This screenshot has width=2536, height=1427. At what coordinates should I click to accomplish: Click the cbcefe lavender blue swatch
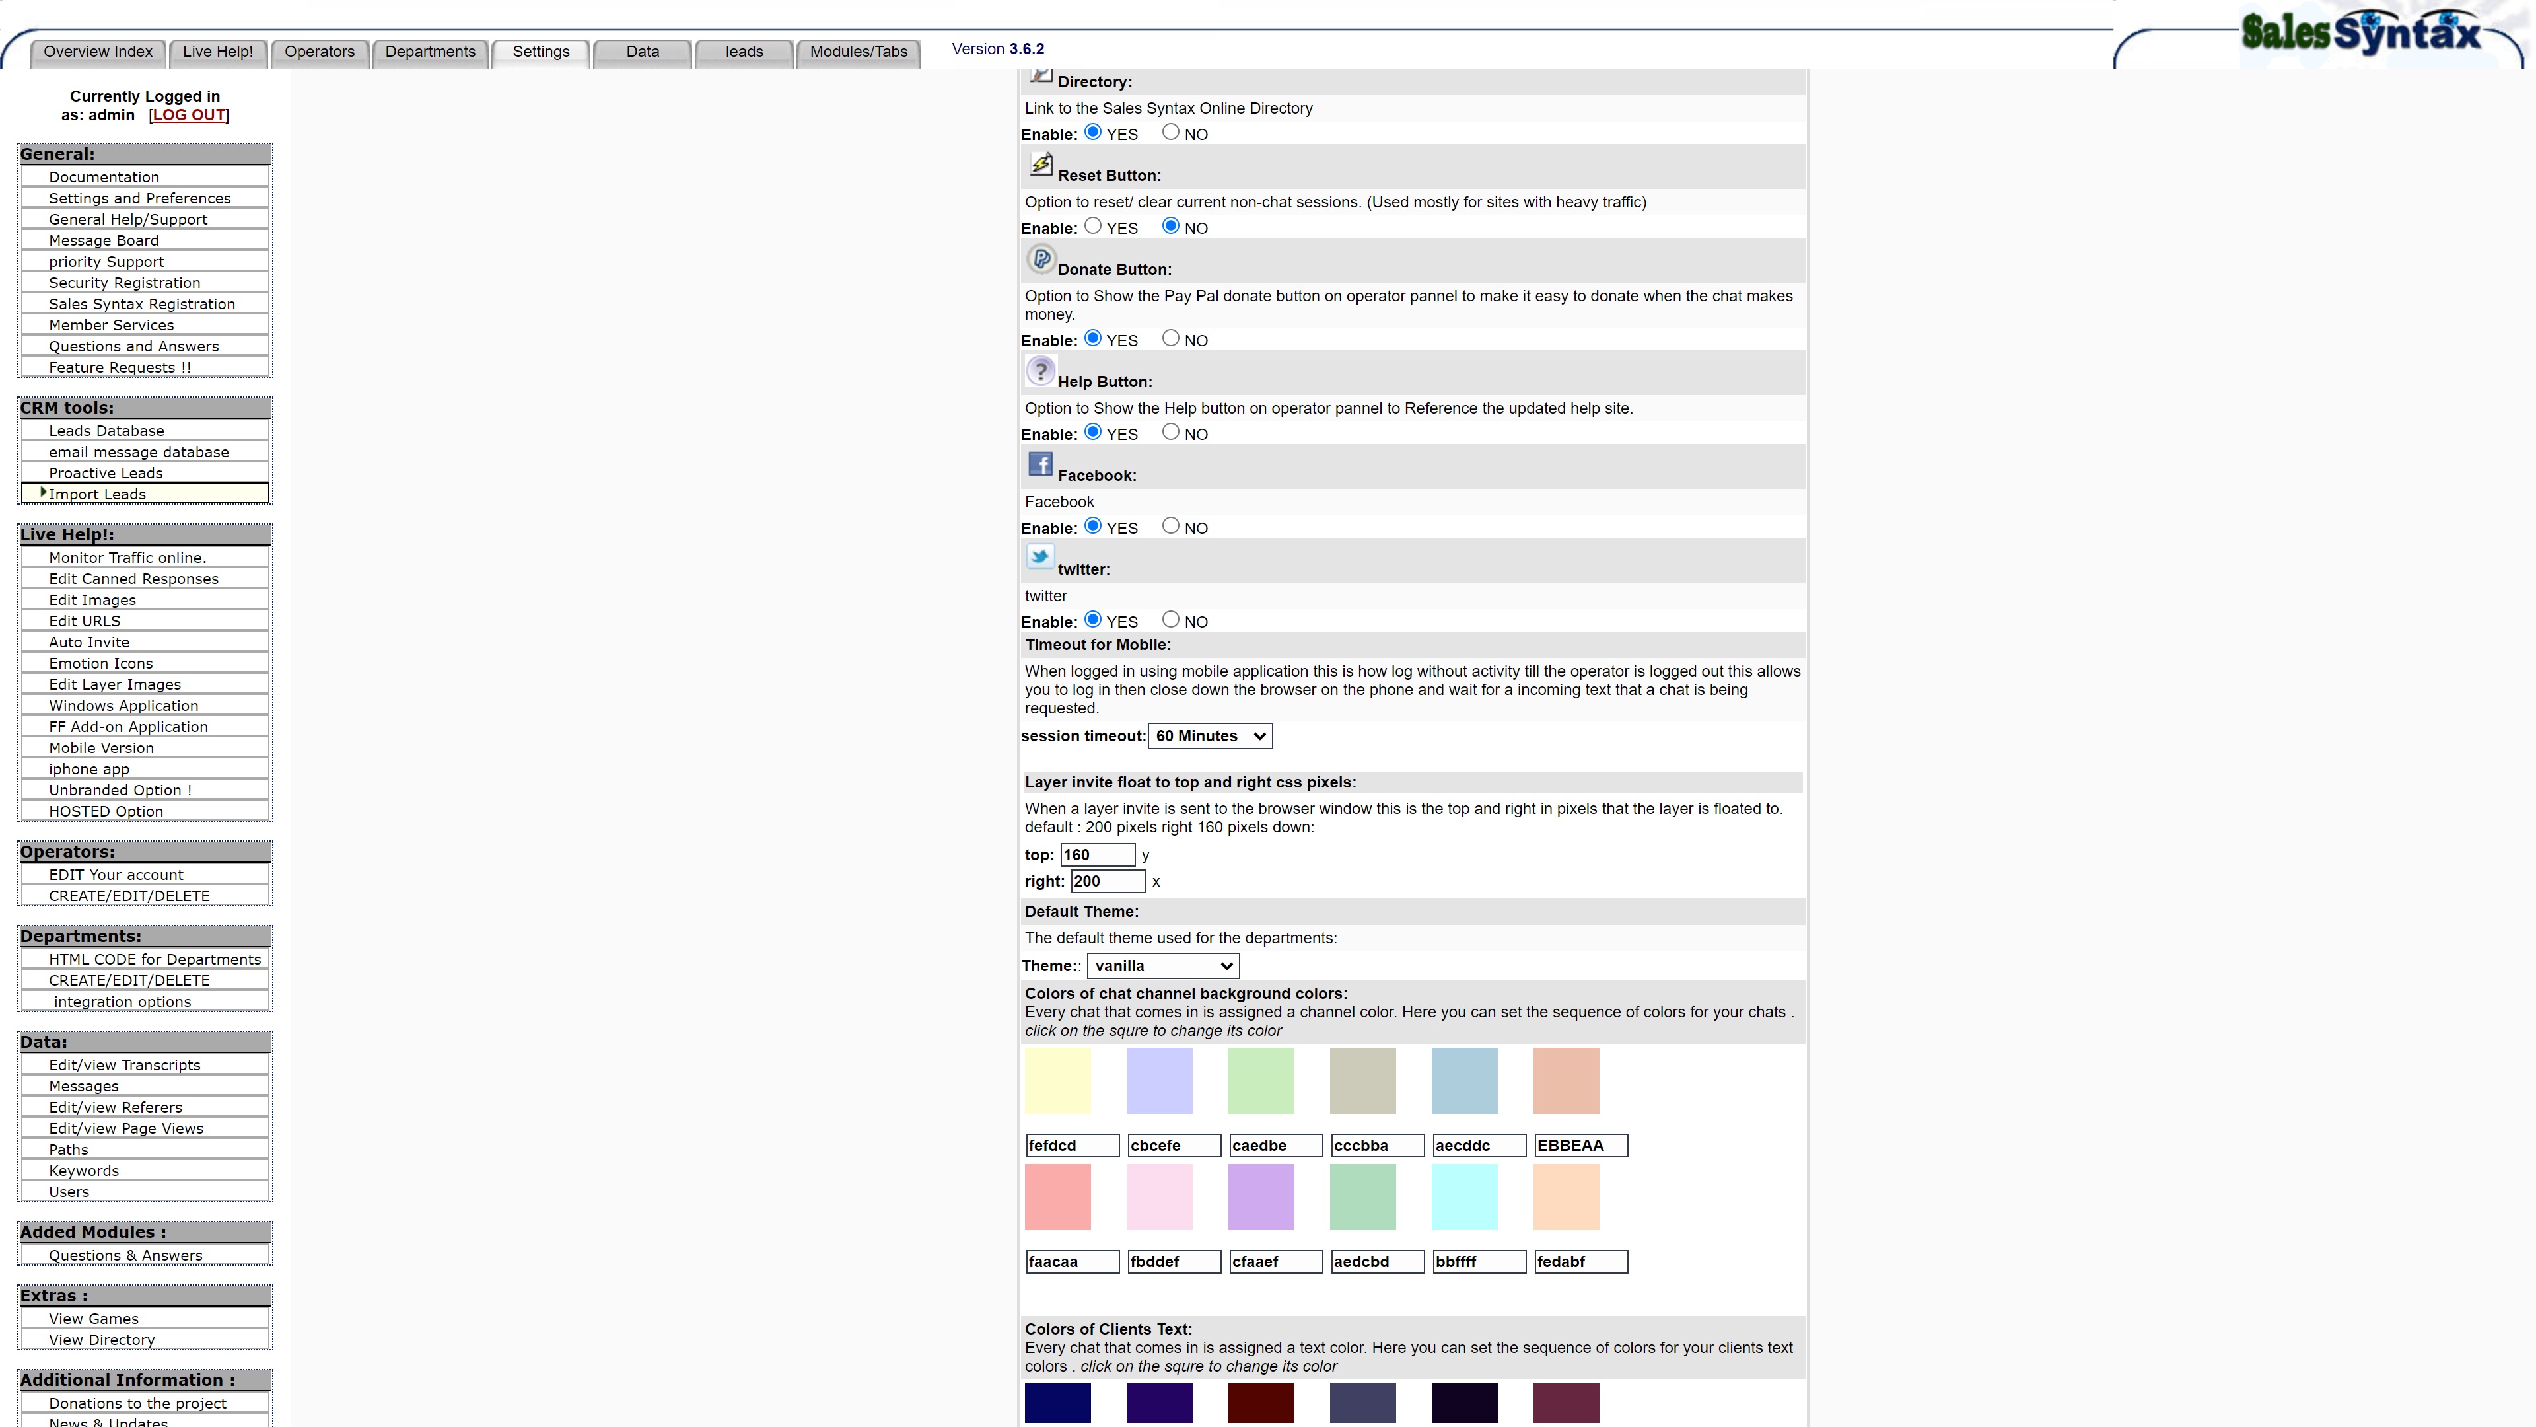1159,1080
